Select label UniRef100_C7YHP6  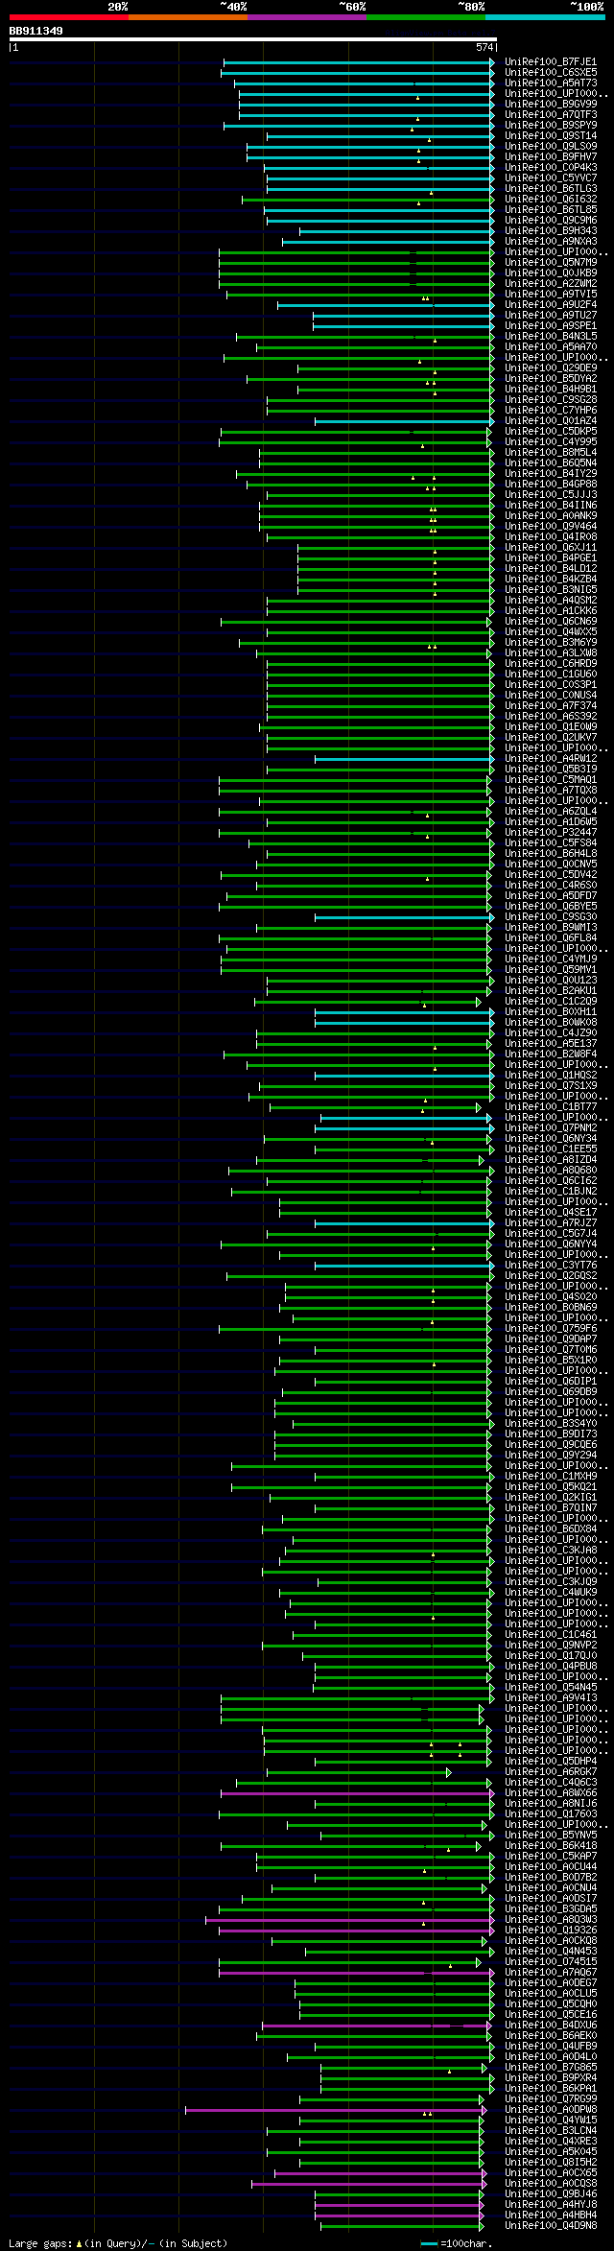[x=551, y=410]
